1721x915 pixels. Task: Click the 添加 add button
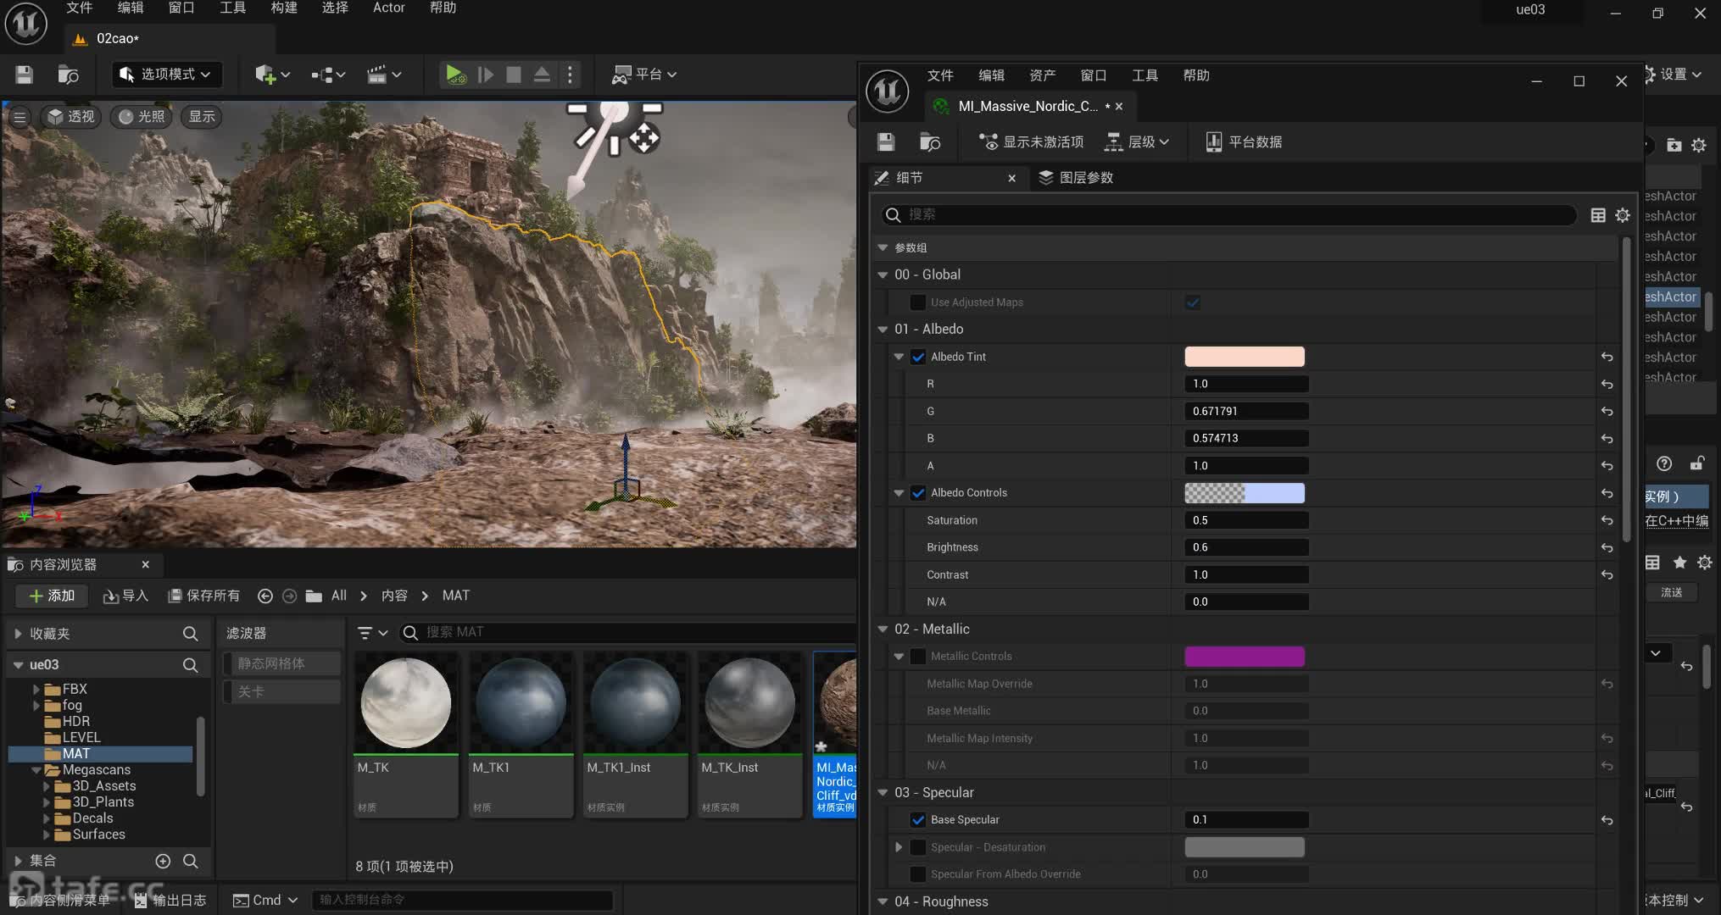tap(52, 596)
